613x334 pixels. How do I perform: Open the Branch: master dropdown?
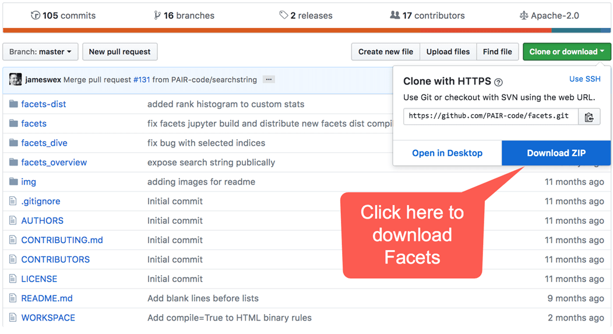(x=40, y=52)
